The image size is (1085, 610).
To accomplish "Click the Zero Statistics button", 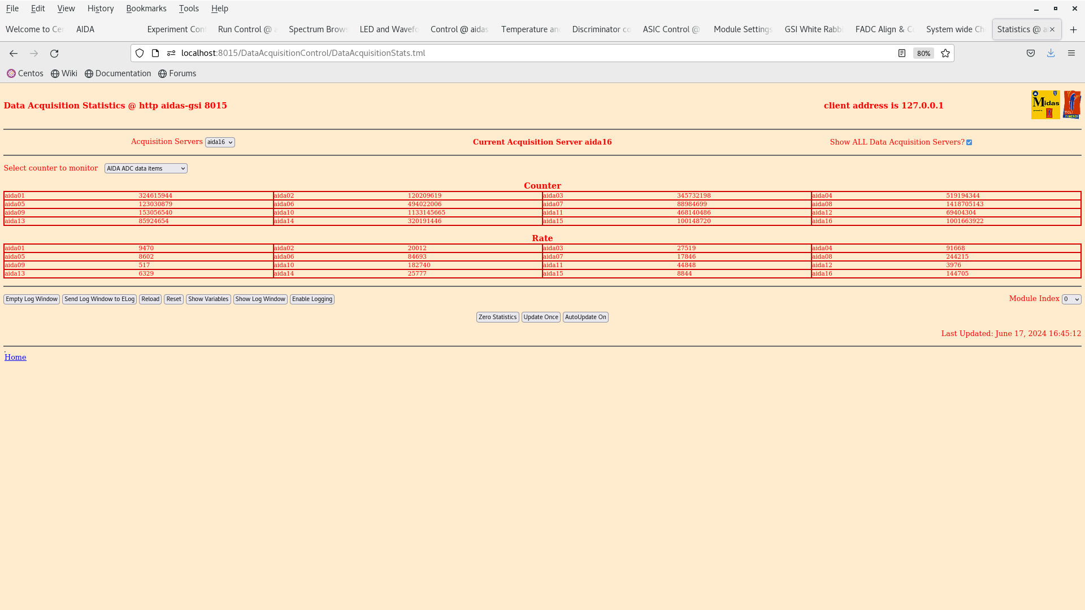I will [x=497, y=316].
